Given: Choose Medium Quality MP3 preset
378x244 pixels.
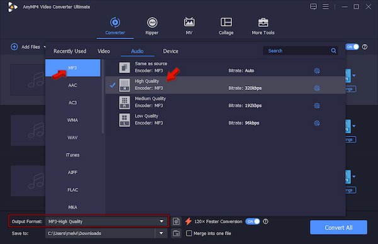Looking at the screenshot, I should click(225, 103).
